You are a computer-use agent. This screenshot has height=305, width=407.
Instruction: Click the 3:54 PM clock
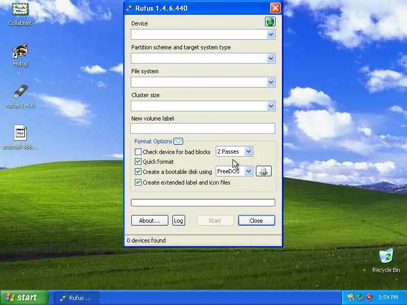[x=388, y=297]
